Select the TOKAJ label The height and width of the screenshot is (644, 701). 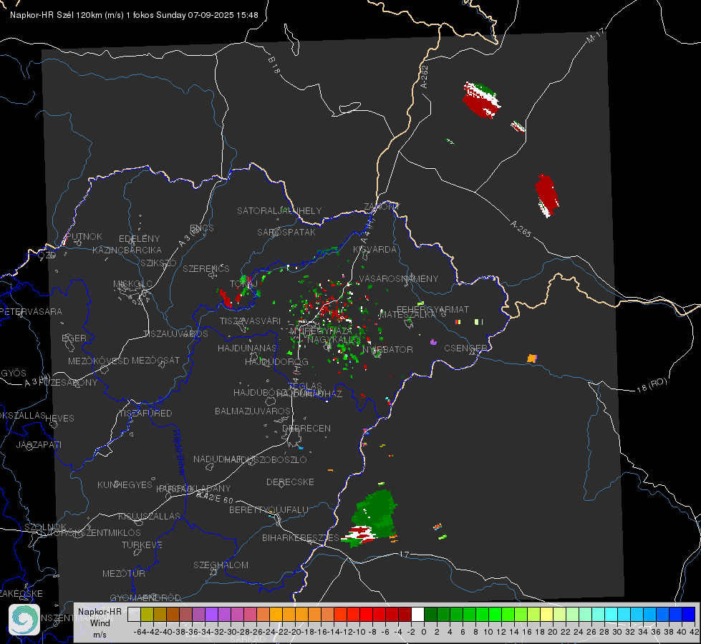pos(243,284)
